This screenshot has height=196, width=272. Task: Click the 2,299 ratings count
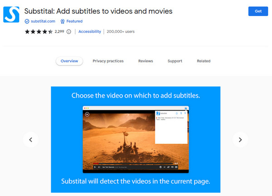tap(59, 31)
